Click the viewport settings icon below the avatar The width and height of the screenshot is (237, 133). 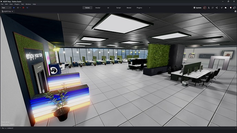pyautogui.click(x=235, y=11)
